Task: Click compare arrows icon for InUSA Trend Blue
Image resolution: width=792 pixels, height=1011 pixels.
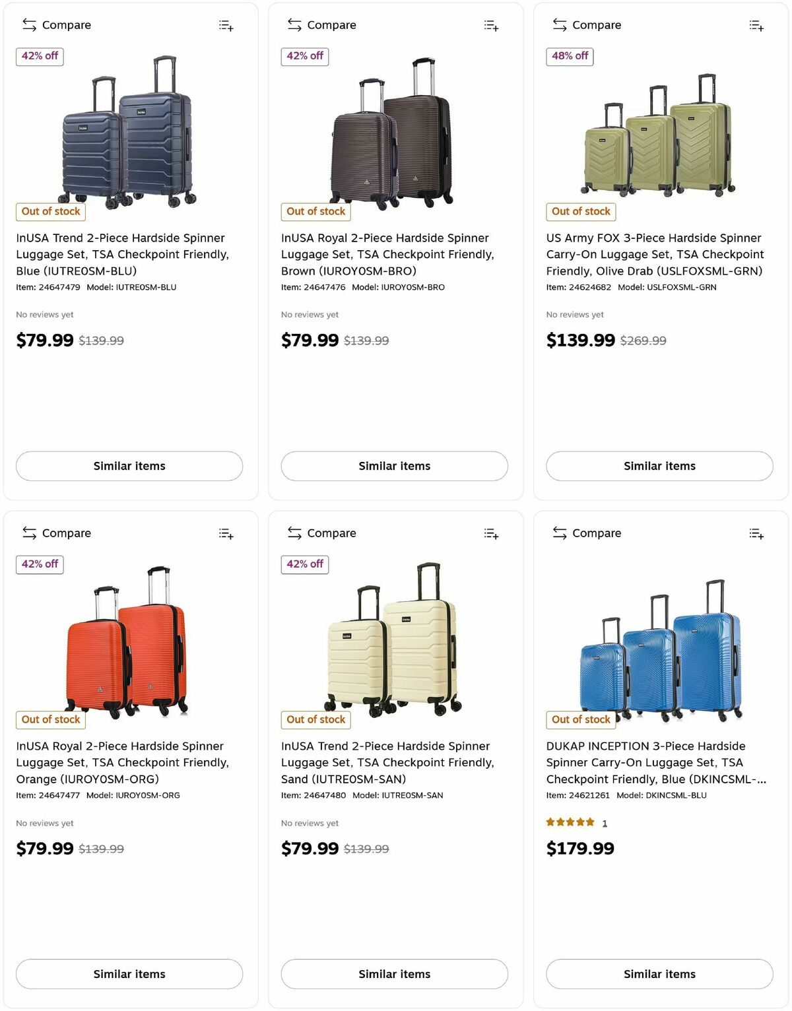Action: (29, 25)
